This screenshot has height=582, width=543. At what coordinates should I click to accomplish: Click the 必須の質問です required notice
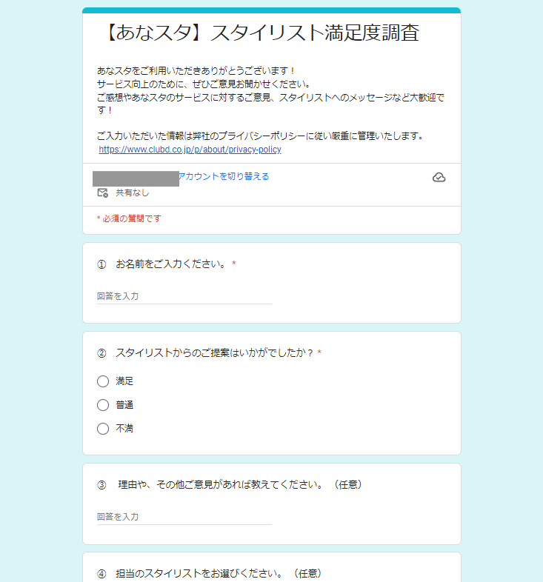click(x=129, y=218)
